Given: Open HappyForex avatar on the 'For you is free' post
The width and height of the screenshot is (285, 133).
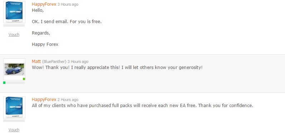Looking at the screenshot, I should click(x=14, y=12).
